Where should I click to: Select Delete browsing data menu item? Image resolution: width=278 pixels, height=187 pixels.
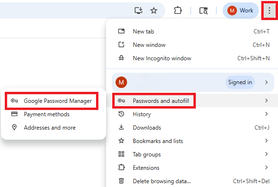(x=192, y=181)
